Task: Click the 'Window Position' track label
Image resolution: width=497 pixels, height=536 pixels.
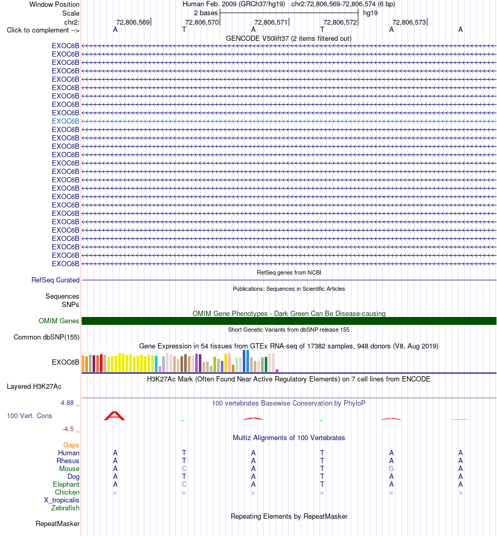Action: (x=54, y=4)
